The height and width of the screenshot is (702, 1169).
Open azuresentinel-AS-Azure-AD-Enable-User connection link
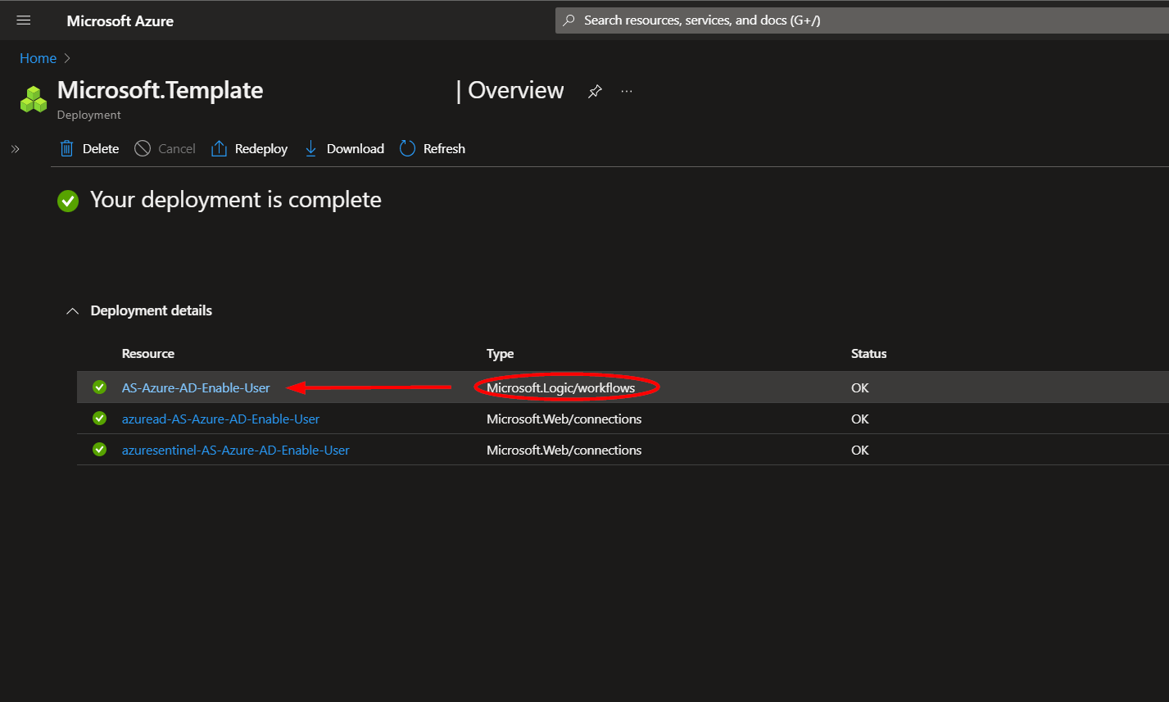pyautogui.click(x=236, y=451)
